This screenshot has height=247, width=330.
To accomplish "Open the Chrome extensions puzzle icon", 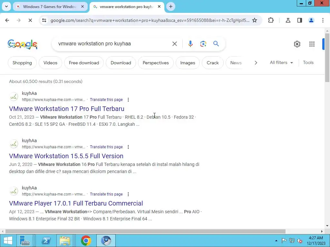I will [x=271, y=20].
